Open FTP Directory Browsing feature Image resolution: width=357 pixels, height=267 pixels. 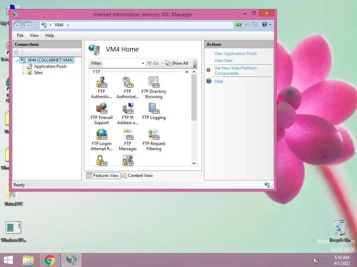[154, 88]
